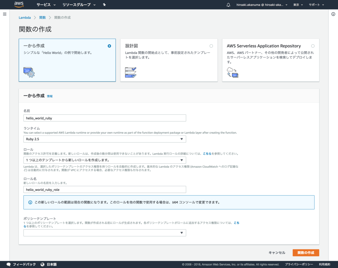The width and height of the screenshot is (338, 268).
Task: Select the 設計図 card
Action: [169, 60]
